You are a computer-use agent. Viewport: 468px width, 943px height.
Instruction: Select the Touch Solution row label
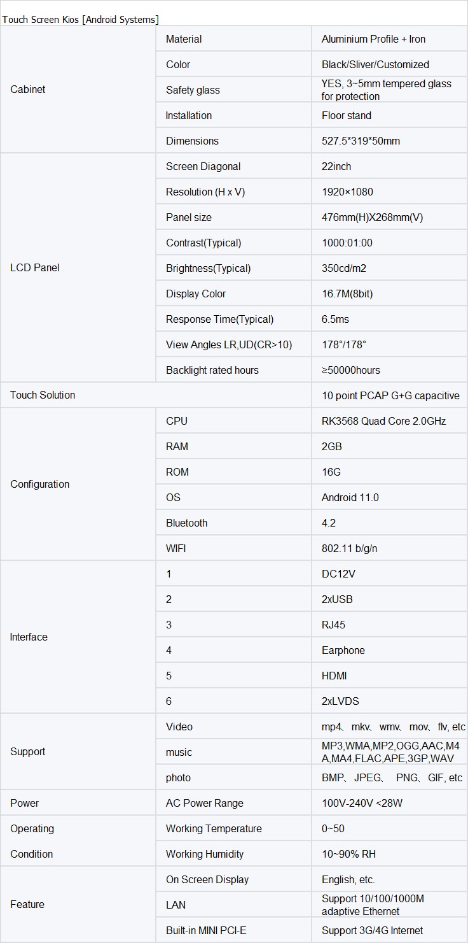[43, 395]
